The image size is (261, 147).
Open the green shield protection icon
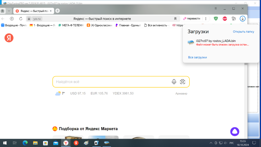[x=216, y=19]
